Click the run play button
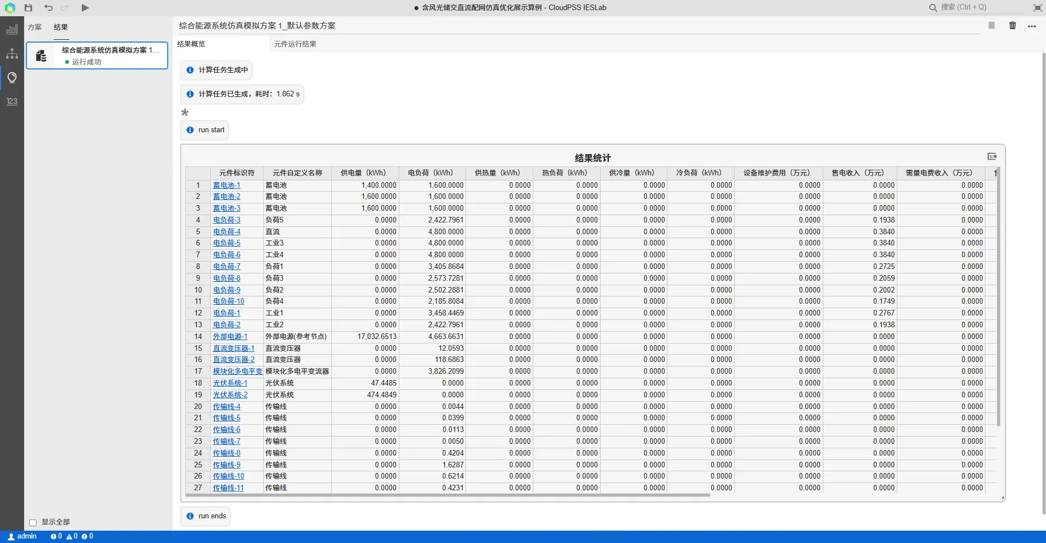The width and height of the screenshot is (1046, 543). [85, 8]
